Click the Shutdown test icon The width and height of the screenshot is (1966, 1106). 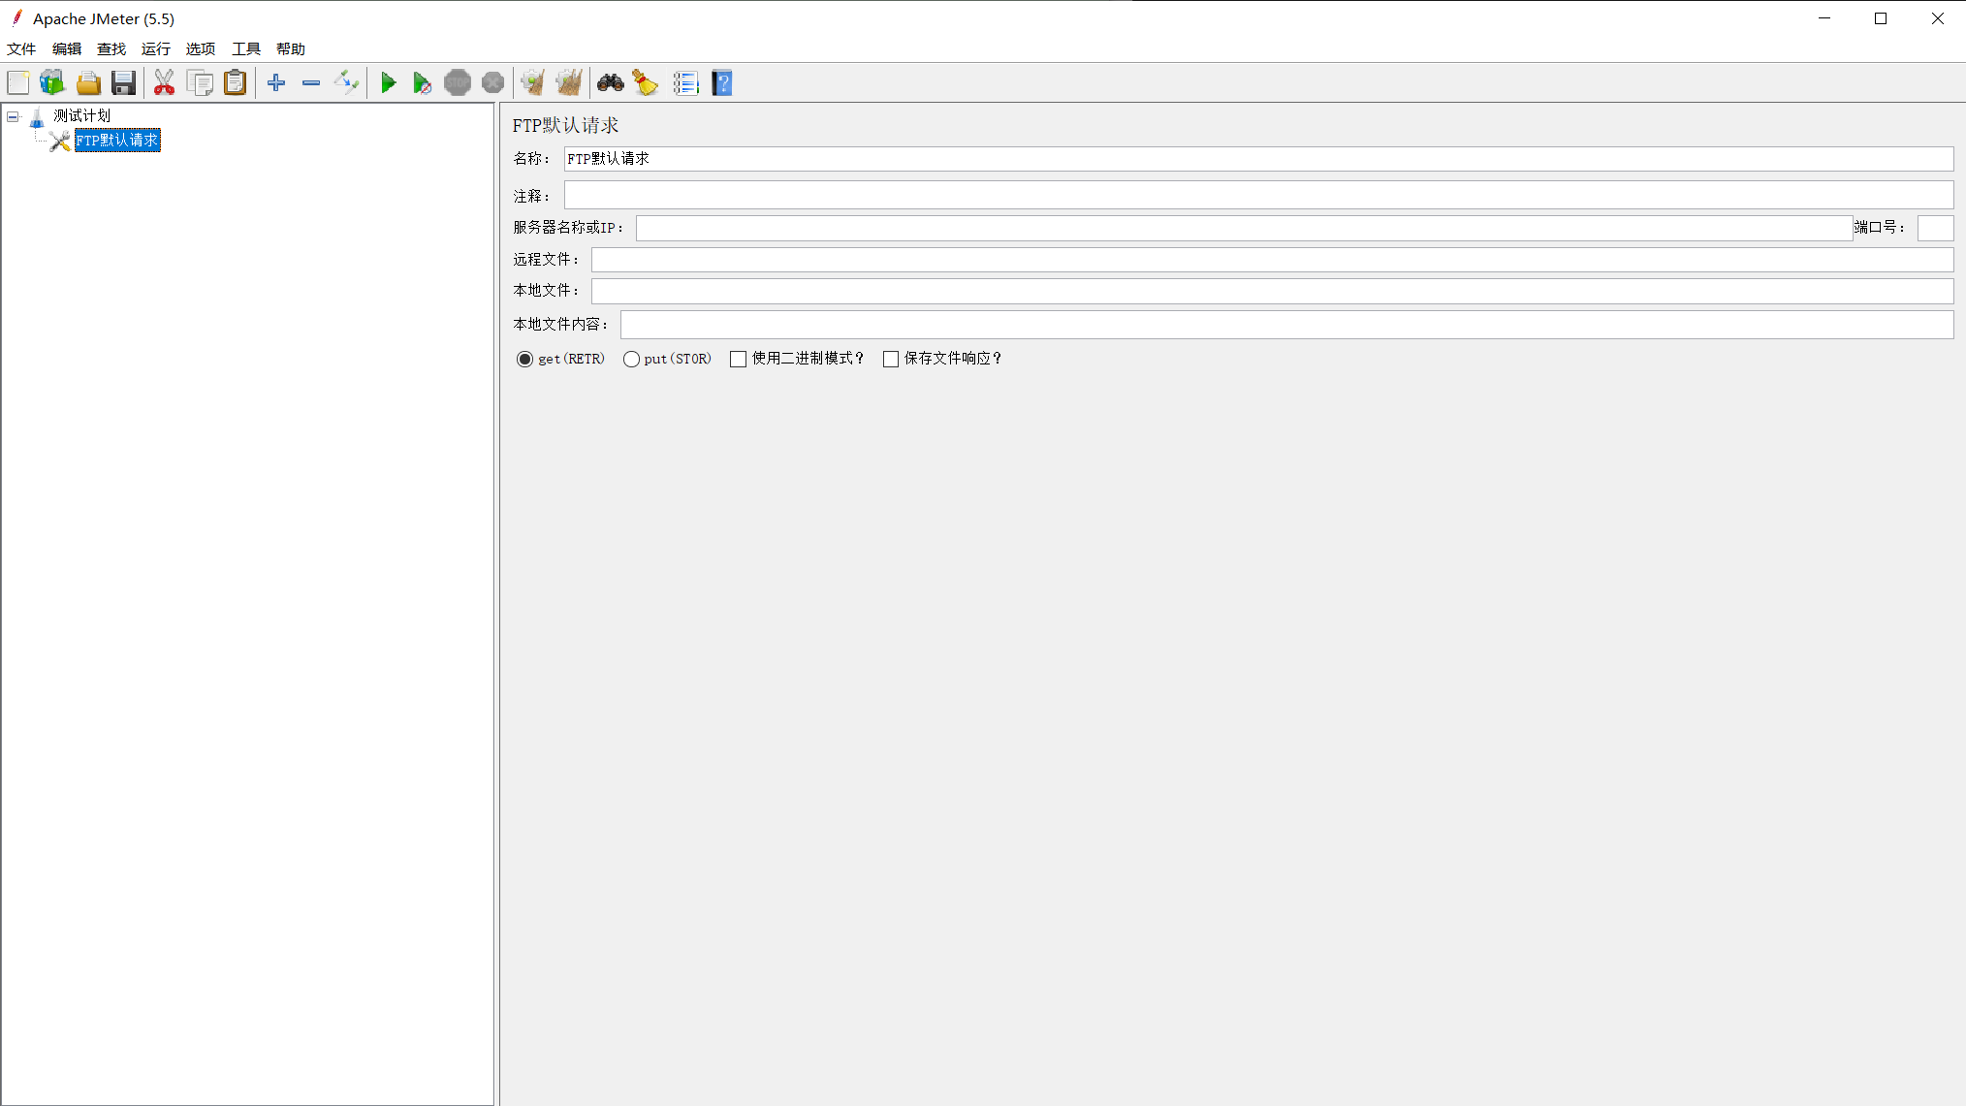click(492, 83)
